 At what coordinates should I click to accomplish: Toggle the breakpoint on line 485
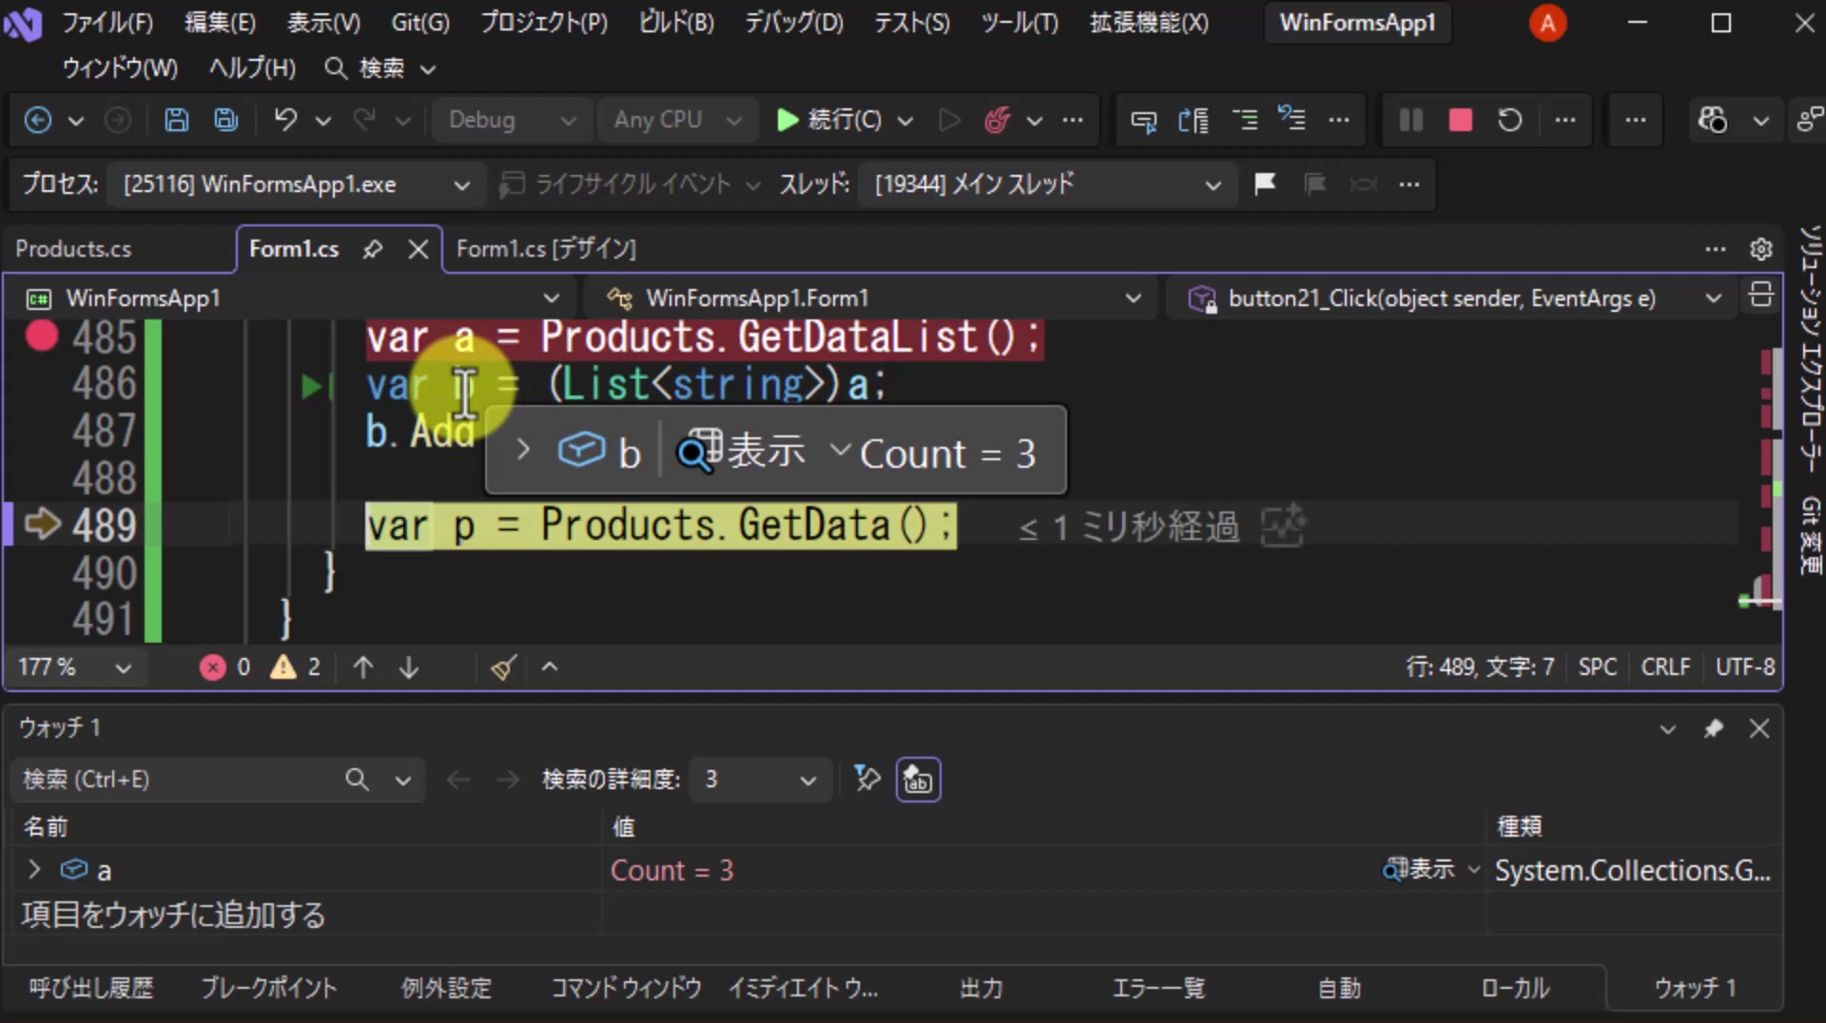point(42,336)
